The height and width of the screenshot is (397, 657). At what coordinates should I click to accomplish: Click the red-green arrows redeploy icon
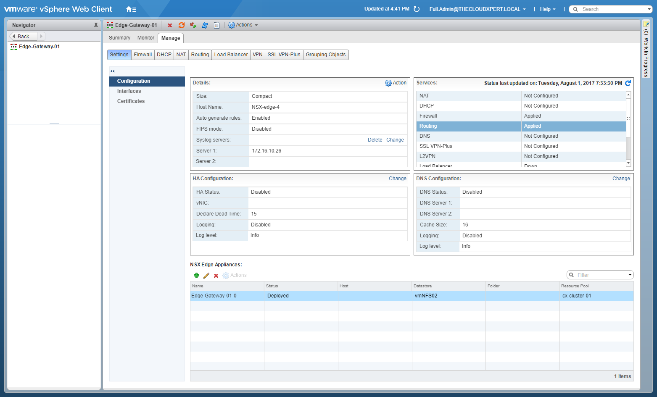point(193,25)
